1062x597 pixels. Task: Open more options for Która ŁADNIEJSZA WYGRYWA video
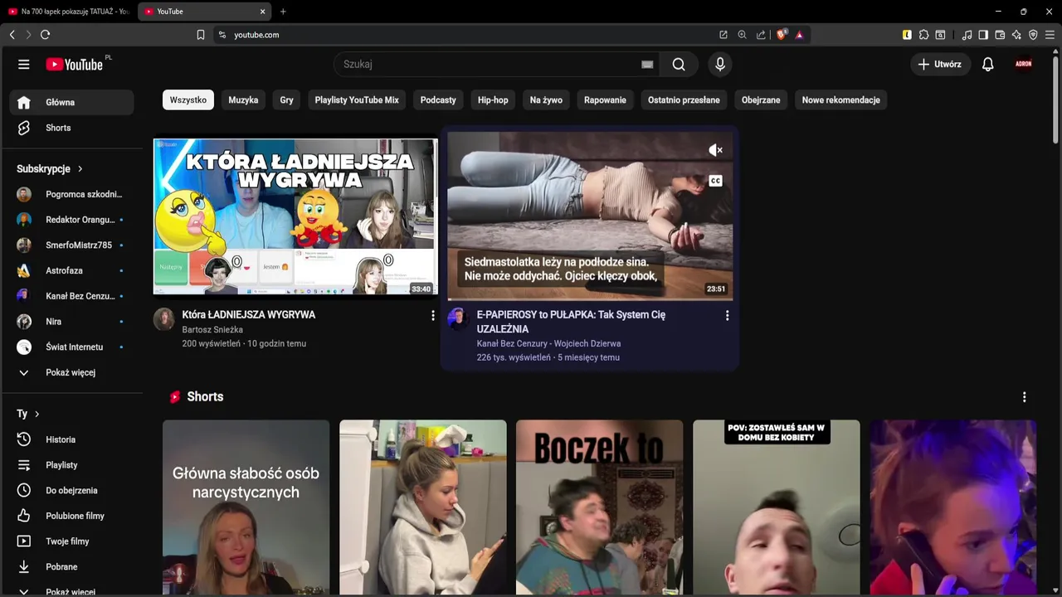432,315
